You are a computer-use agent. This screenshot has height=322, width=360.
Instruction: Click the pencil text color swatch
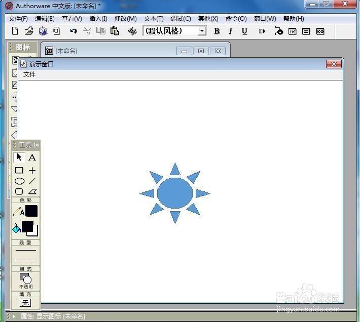(x=31, y=211)
